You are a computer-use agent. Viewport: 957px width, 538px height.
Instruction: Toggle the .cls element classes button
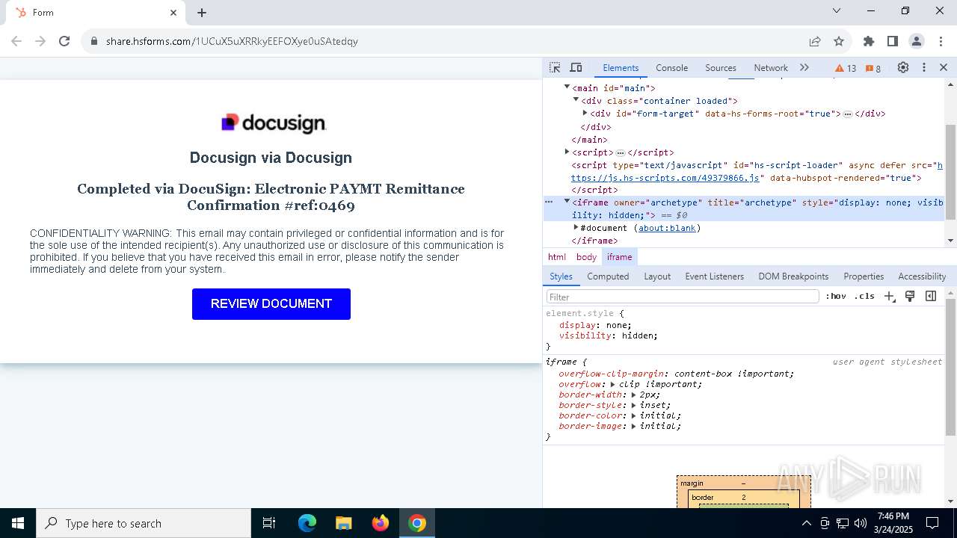[x=864, y=296]
